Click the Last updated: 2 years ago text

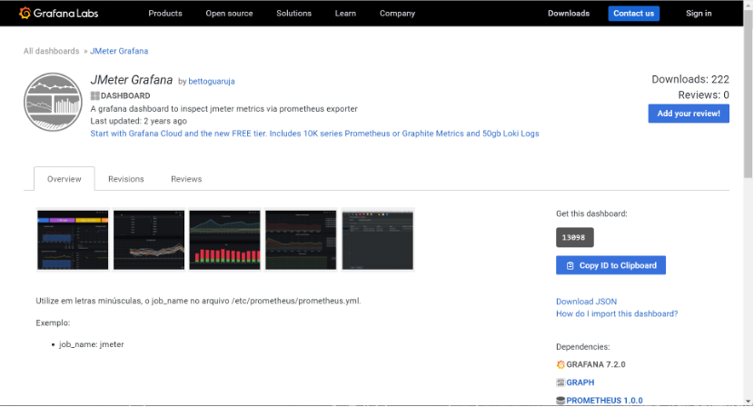[x=138, y=121]
